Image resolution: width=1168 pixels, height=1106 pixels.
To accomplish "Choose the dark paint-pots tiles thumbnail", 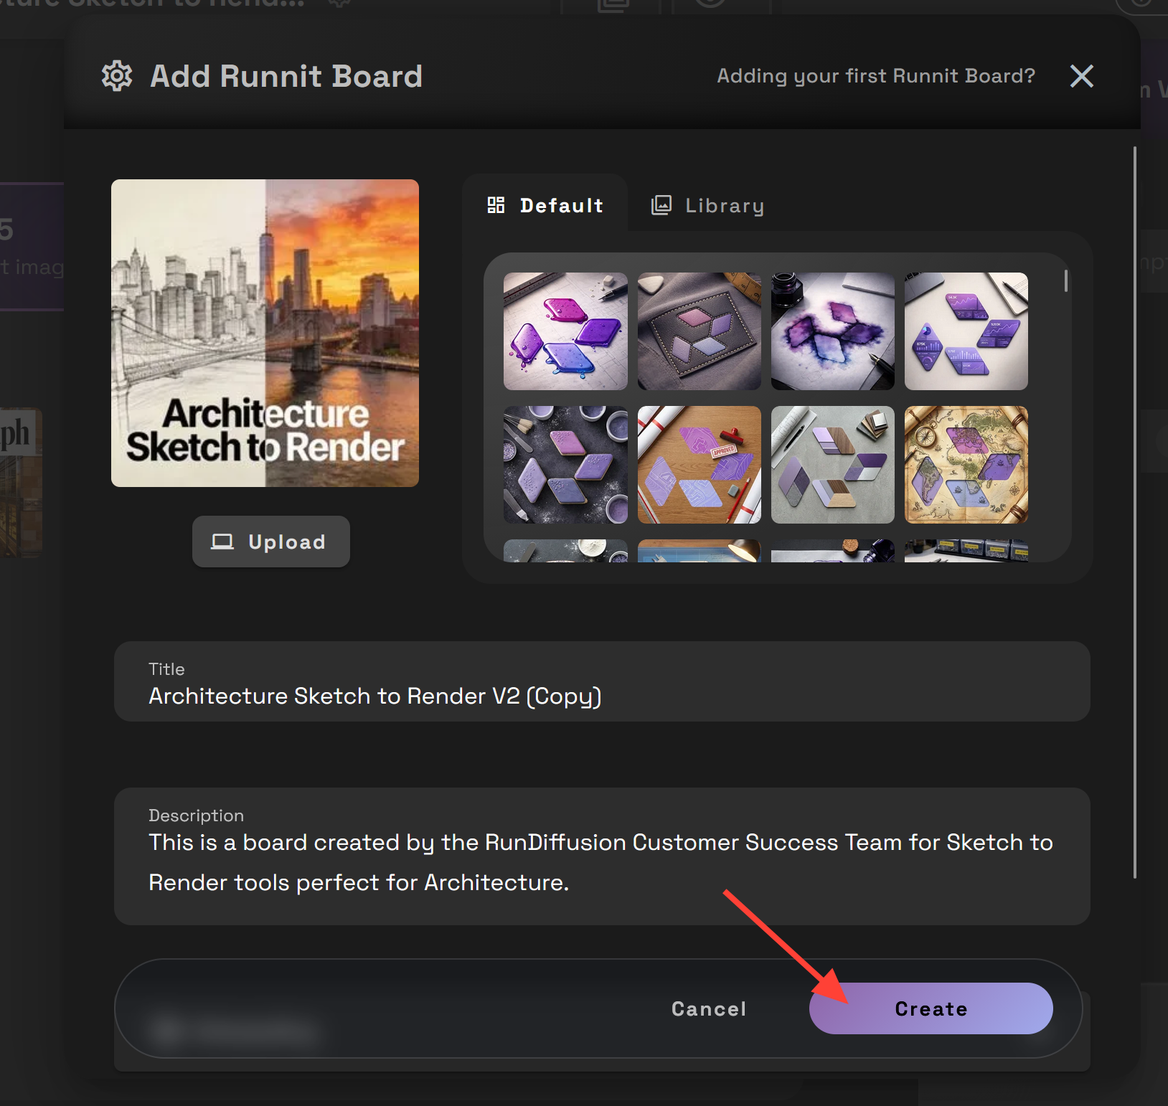I will pyautogui.click(x=565, y=465).
